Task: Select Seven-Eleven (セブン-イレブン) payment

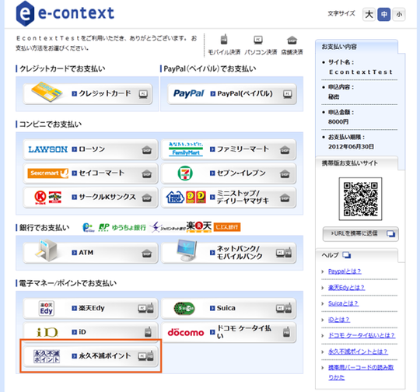Action: tap(229, 173)
